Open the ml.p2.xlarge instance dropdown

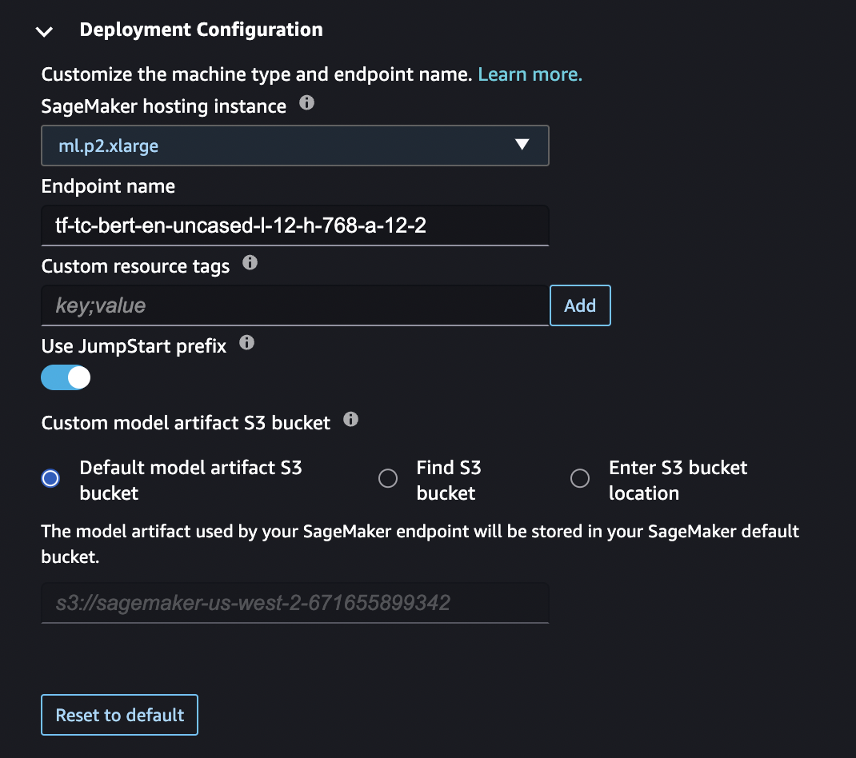click(x=294, y=146)
